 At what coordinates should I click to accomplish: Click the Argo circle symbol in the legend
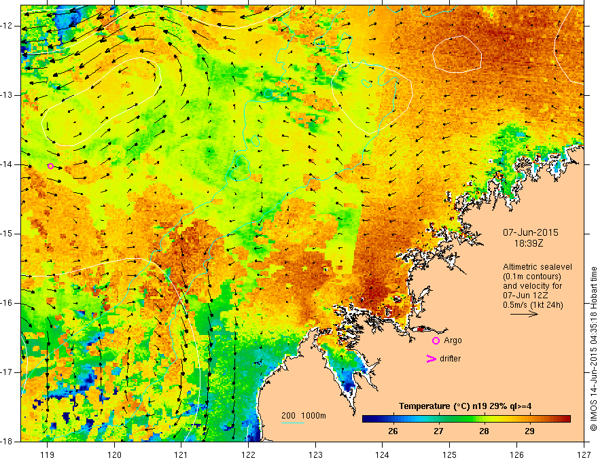click(436, 341)
